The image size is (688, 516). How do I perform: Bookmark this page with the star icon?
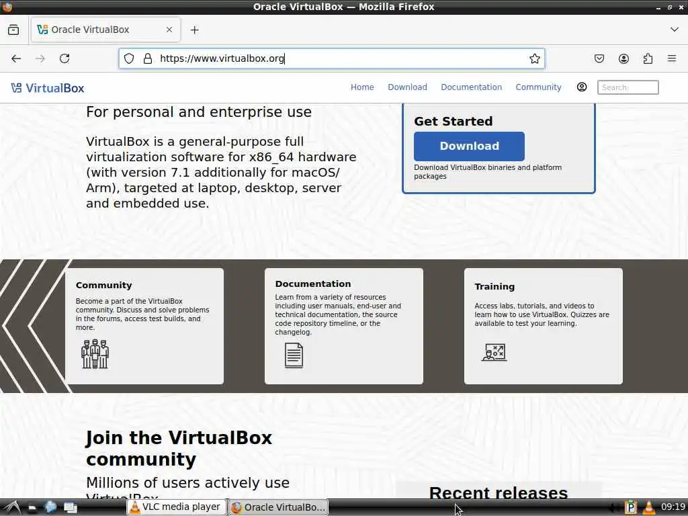[534, 58]
